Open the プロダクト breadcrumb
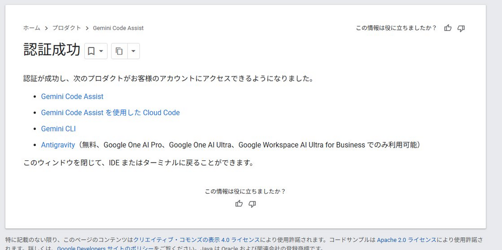The image size is (502, 250). click(x=67, y=28)
